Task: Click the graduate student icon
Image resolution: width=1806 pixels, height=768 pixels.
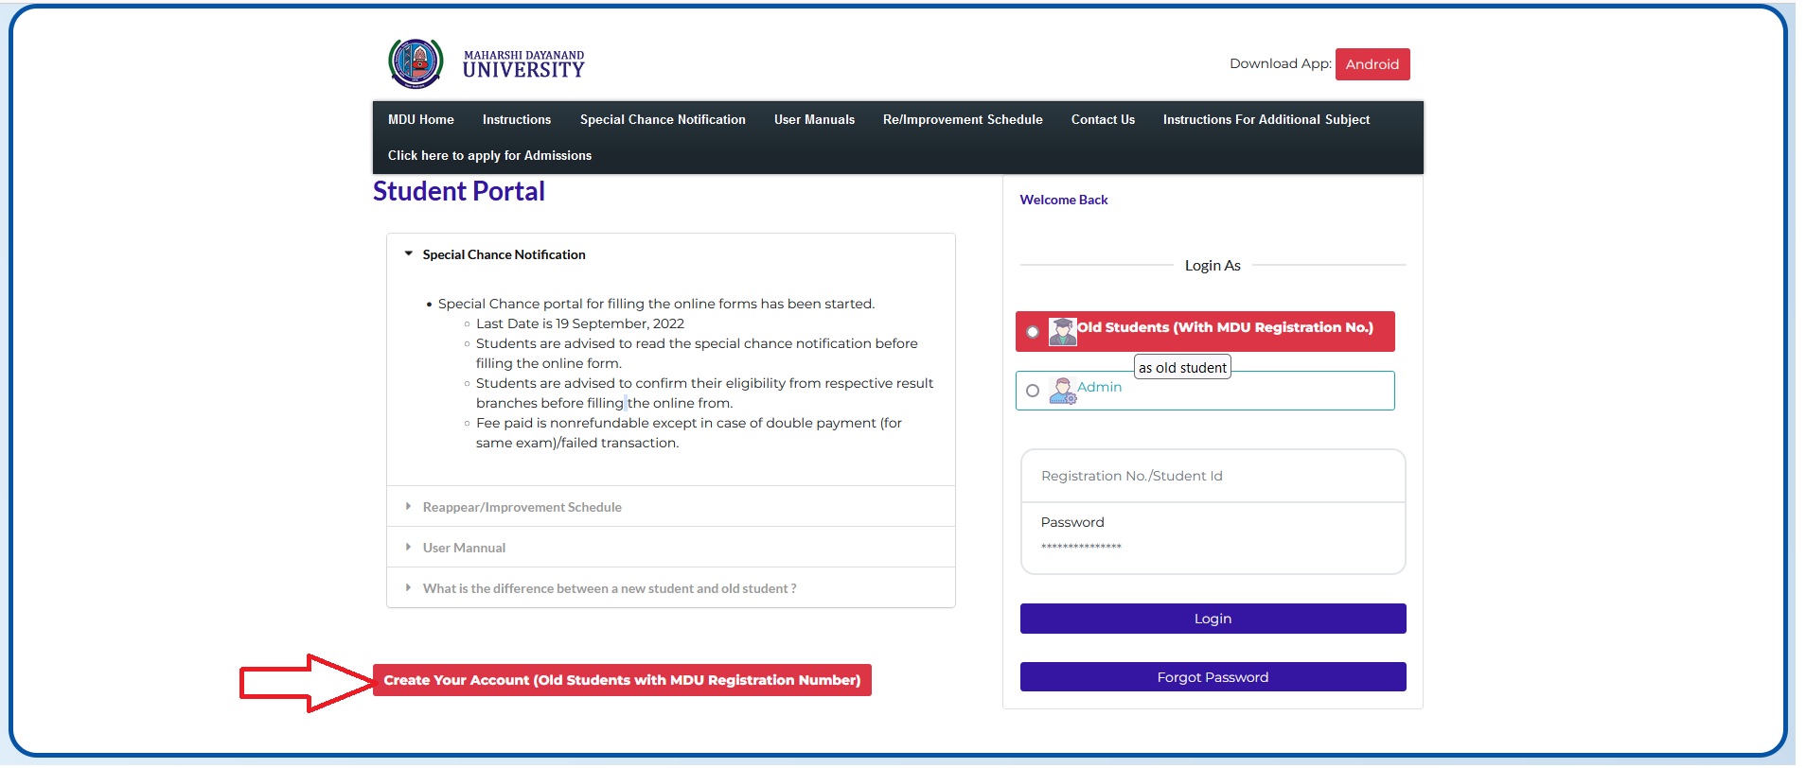Action: tap(1062, 331)
